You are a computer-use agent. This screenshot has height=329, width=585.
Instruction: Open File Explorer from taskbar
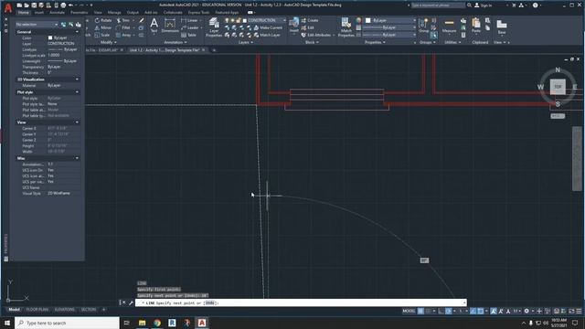(142, 323)
